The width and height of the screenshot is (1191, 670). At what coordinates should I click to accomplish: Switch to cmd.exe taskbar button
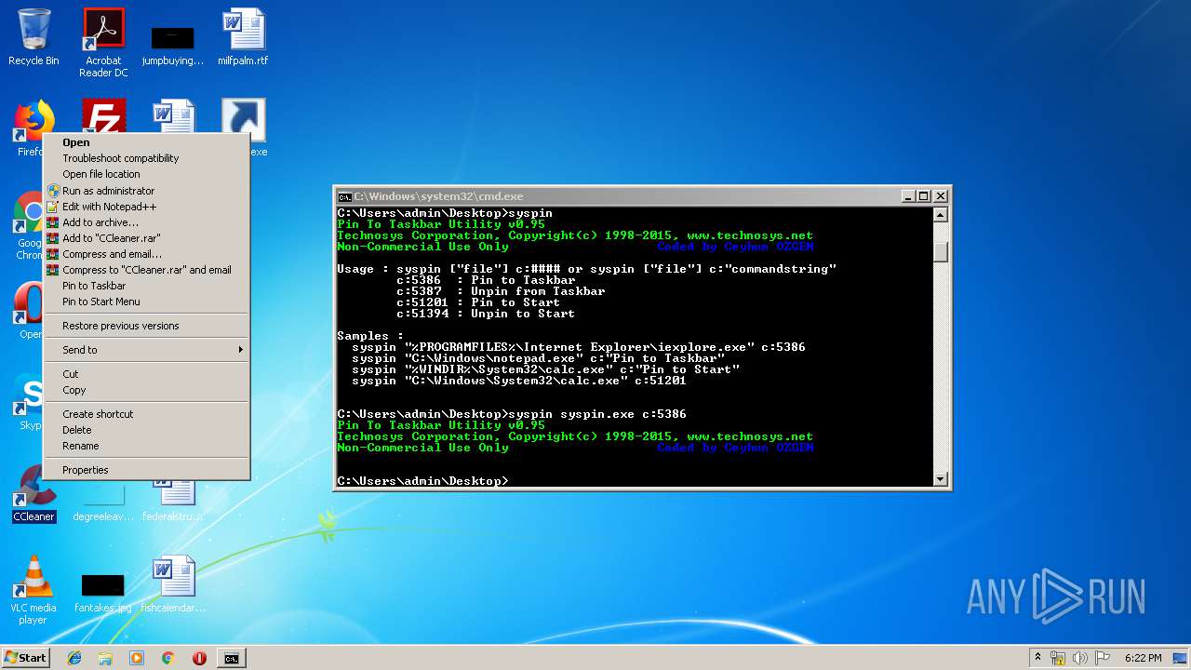(231, 658)
